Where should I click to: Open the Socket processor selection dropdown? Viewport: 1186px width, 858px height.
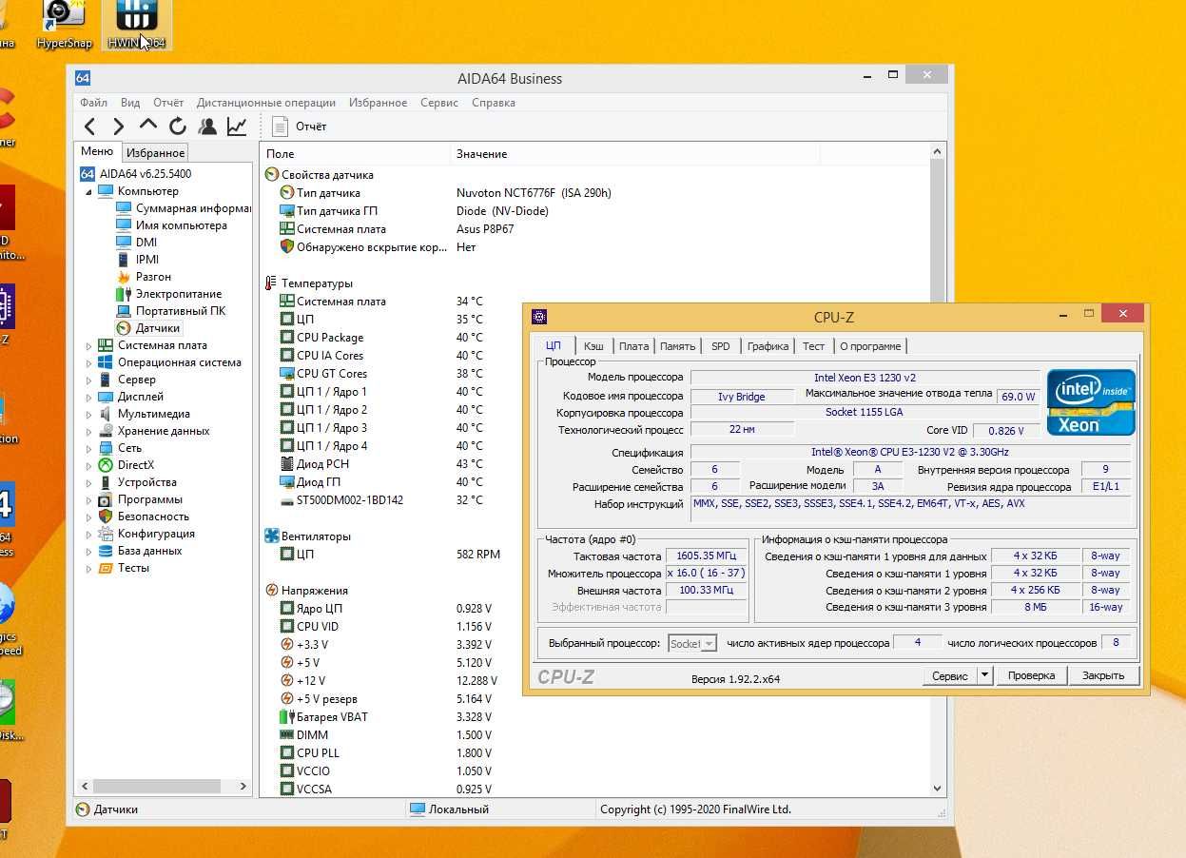(691, 644)
